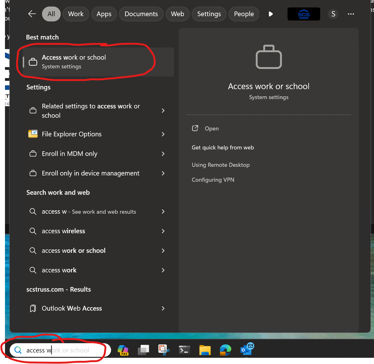Launch Microsoft Edge from the taskbar
The image size is (374, 364).
[x=226, y=350]
